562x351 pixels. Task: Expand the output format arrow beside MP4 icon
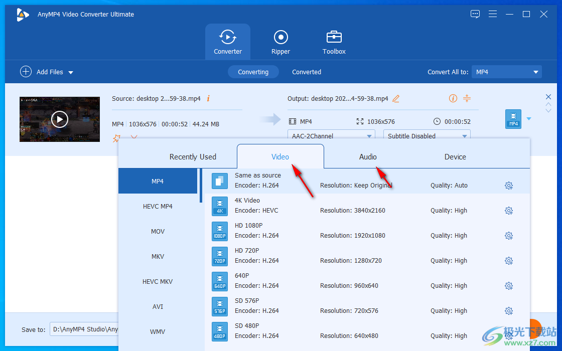pos(529,118)
